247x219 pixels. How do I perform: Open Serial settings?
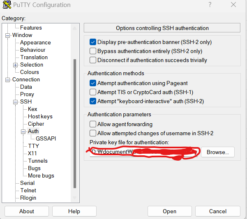pos(27,183)
